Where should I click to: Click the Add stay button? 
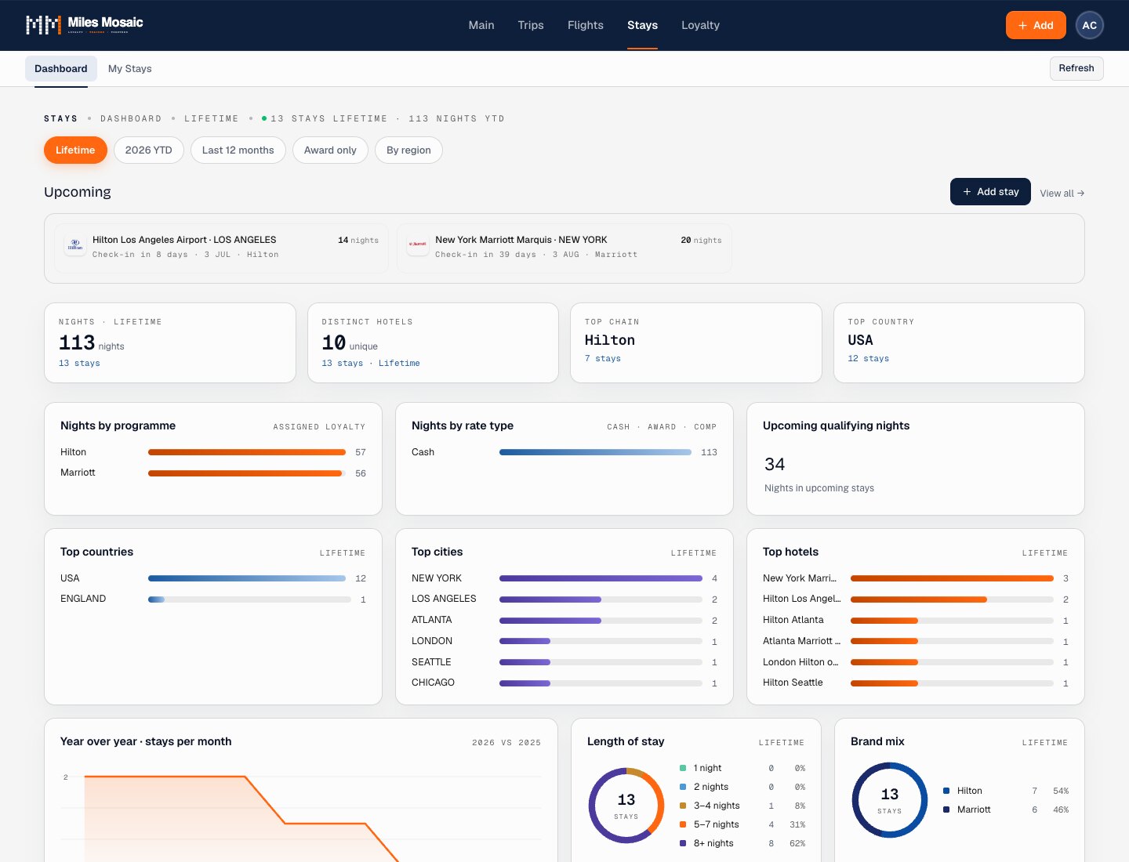pos(990,192)
